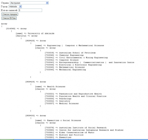Click the [chairs] line under Health Sciences
The width and height of the screenshot is (148, 140).
(45, 89)
